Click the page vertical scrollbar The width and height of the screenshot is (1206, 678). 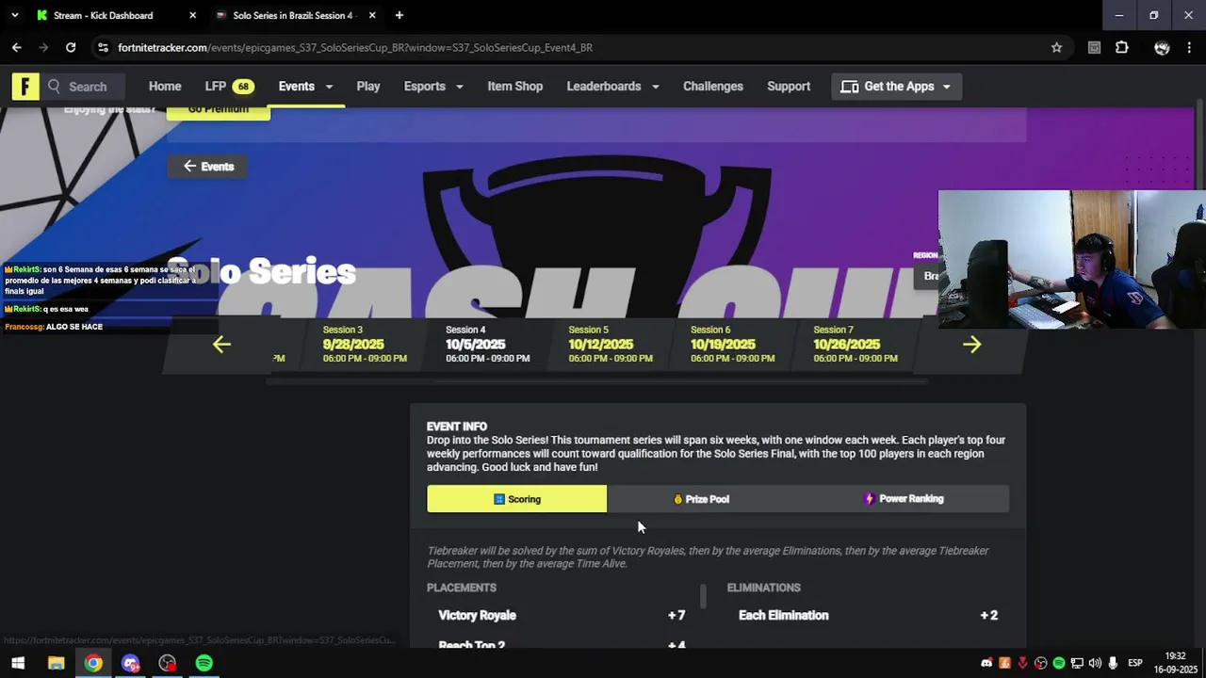pyautogui.click(x=1199, y=146)
